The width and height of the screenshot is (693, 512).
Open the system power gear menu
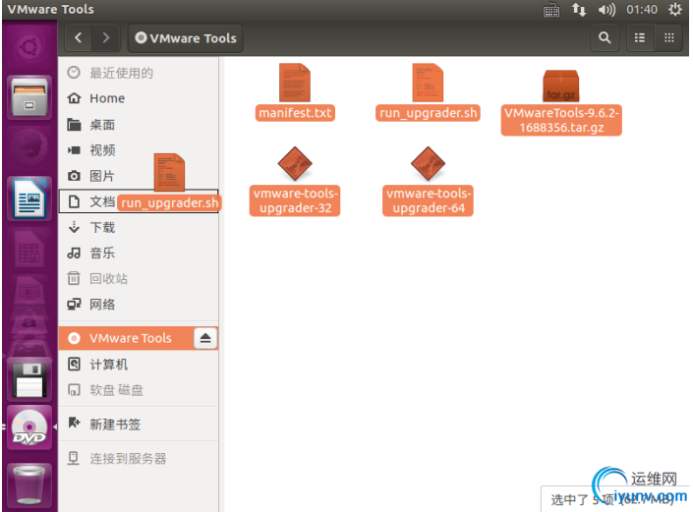(675, 10)
